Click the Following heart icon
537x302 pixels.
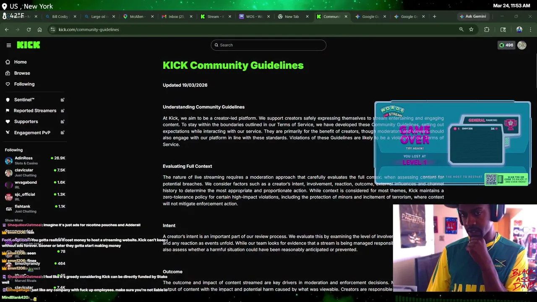pos(8,84)
